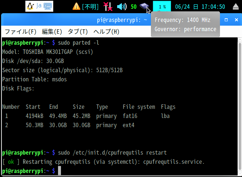Click the terminal's vertical scrollbar track
The height and width of the screenshot is (177, 242).
[240, 106]
